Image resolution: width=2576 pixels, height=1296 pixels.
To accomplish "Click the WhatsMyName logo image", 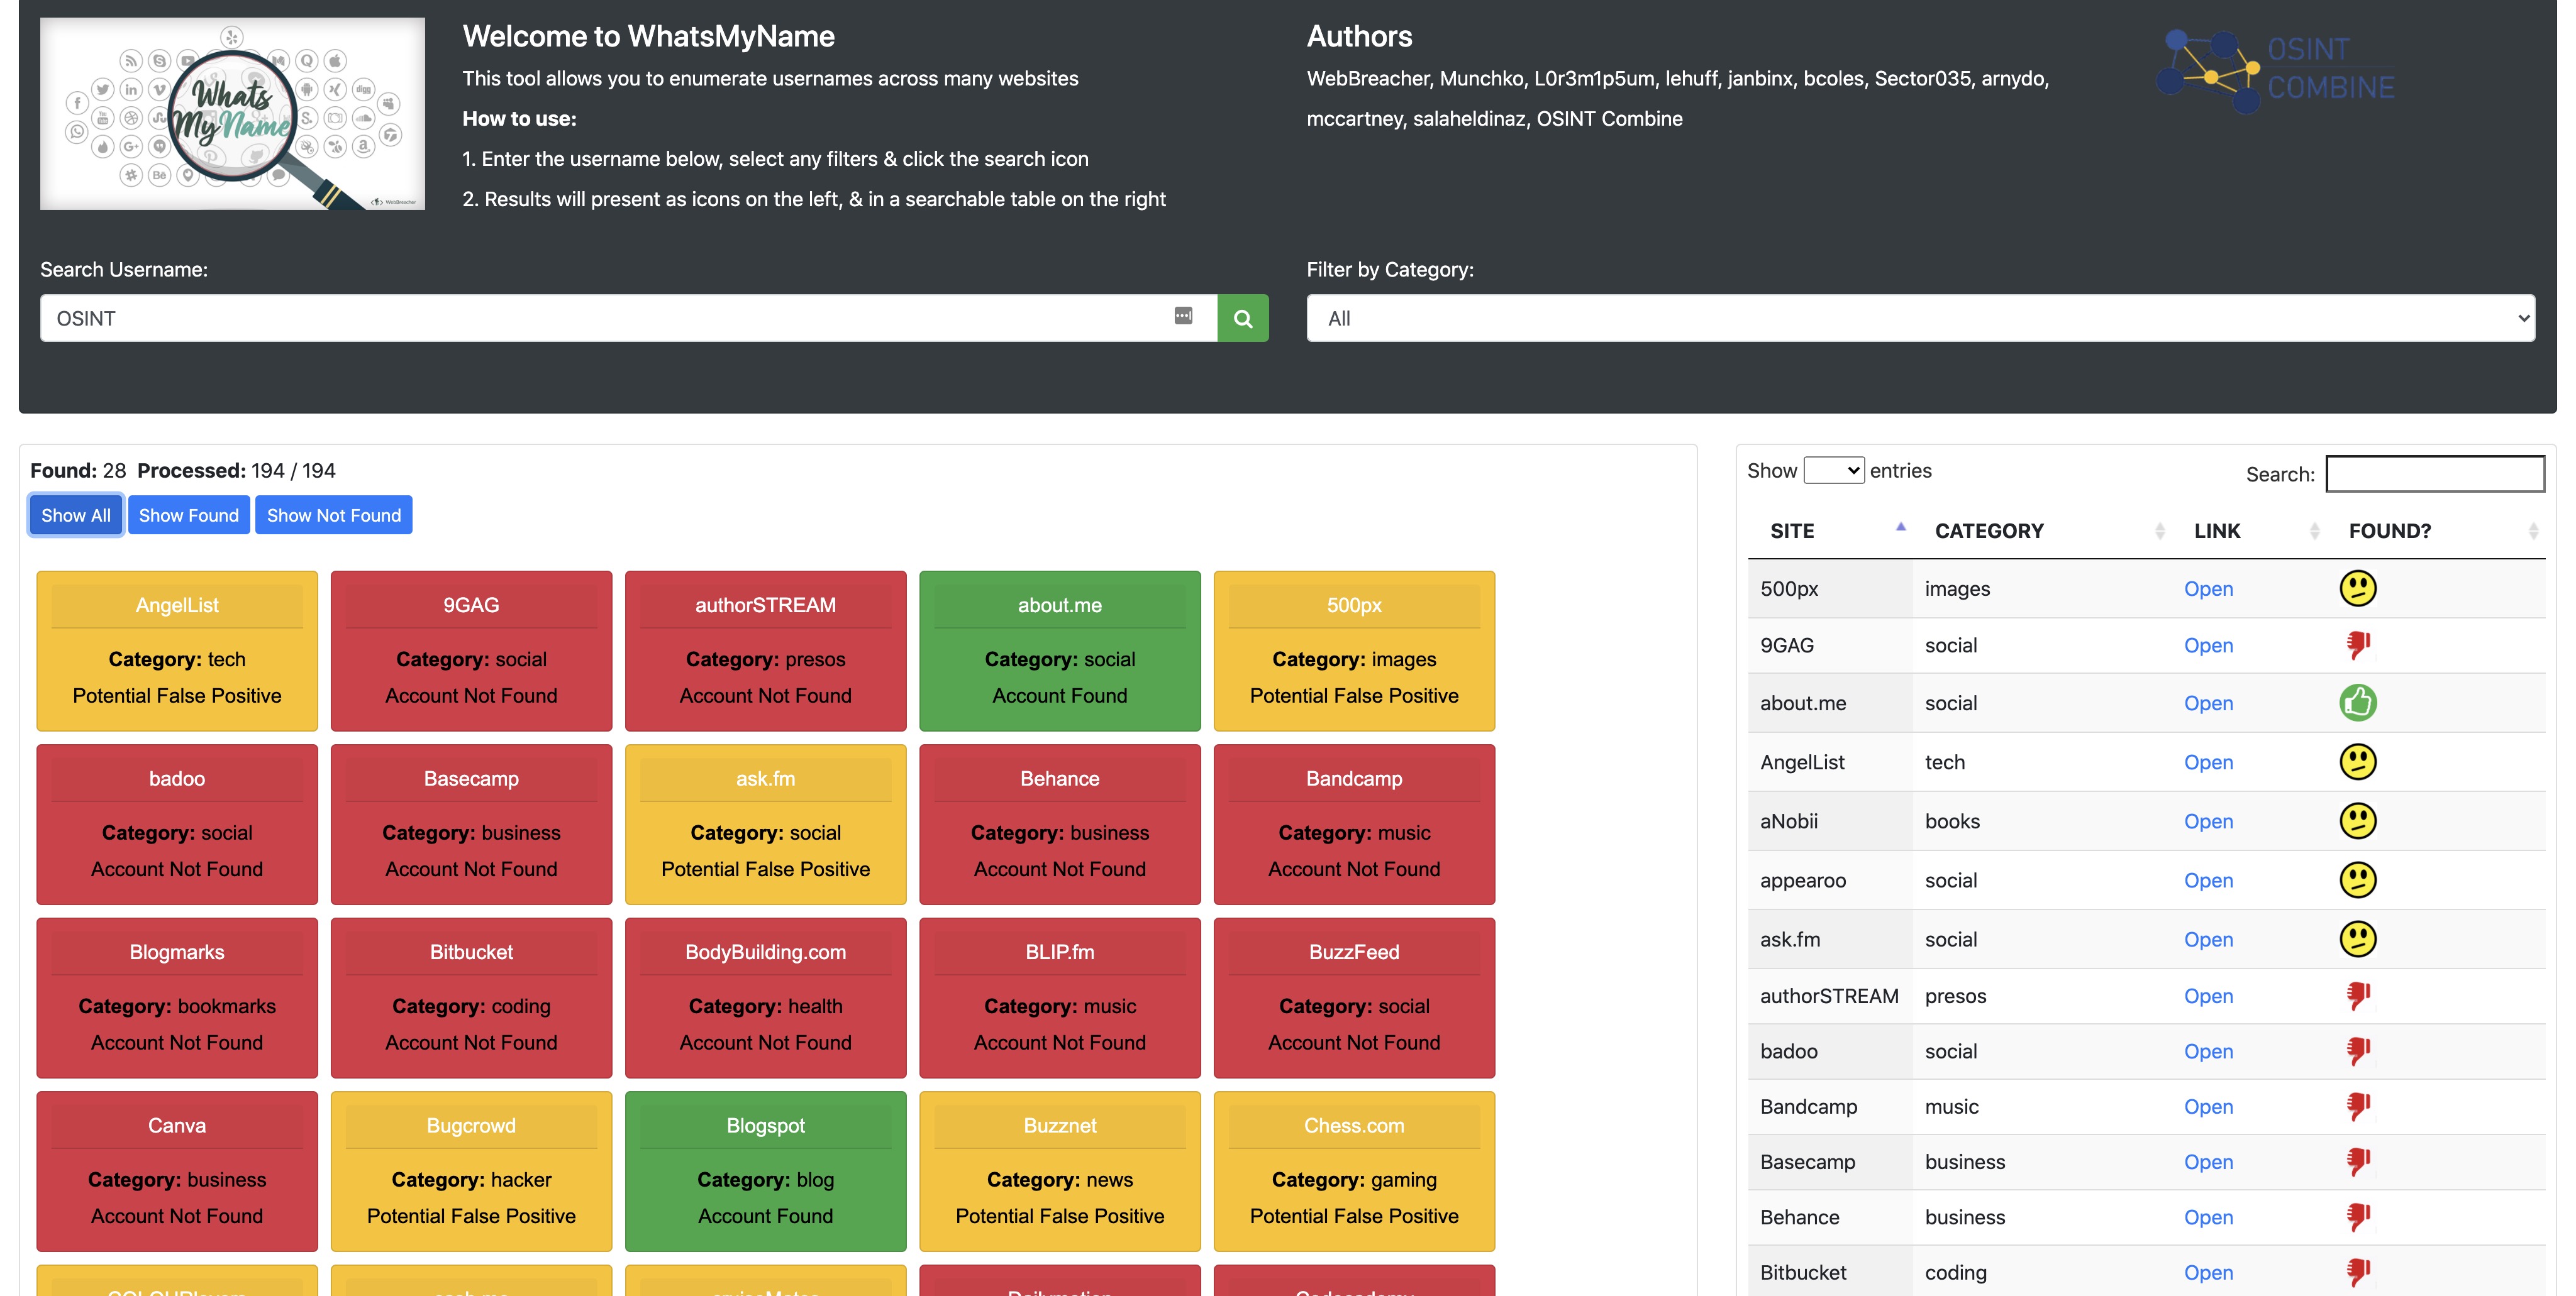I will pyautogui.click(x=232, y=113).
